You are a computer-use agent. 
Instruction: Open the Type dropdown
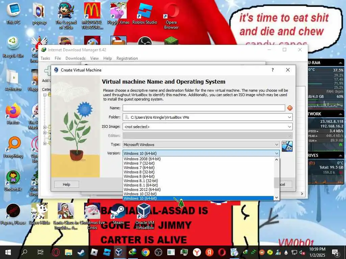coord(276,145)
